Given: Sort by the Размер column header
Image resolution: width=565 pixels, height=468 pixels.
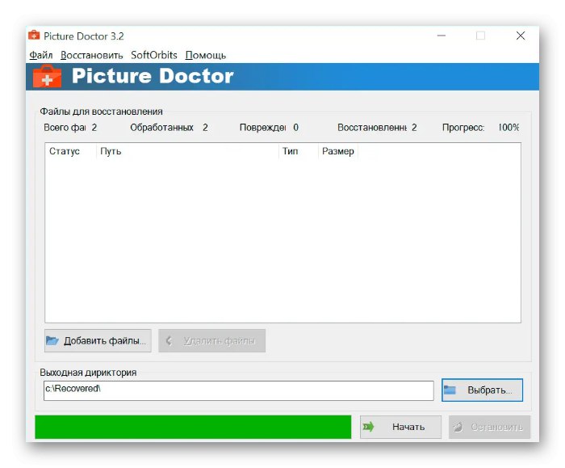Looking at the screenshot, I should [338, 151].
